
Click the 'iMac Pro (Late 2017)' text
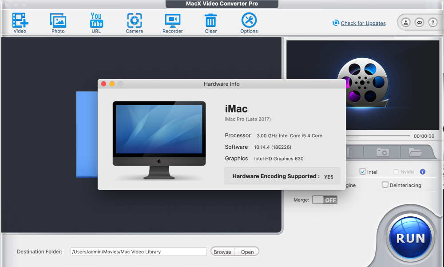(x=248, y=119)
